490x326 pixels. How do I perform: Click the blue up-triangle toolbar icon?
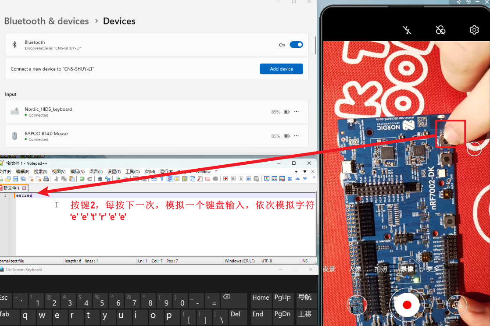[297, 179]
